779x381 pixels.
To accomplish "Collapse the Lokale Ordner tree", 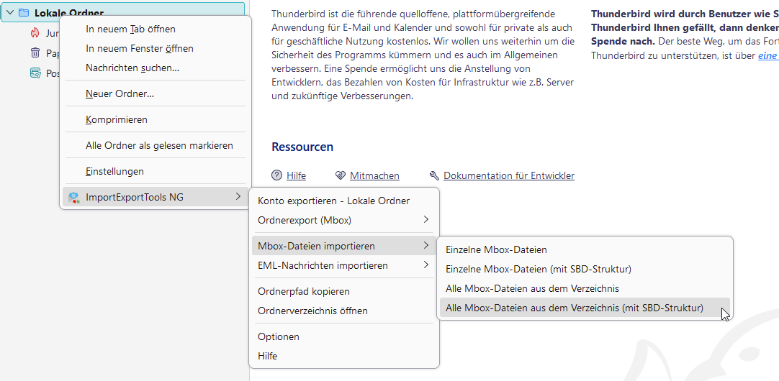I will point(10,13).
